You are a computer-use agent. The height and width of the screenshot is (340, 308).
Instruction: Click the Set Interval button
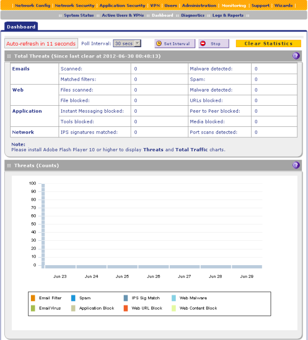point(175,43)
